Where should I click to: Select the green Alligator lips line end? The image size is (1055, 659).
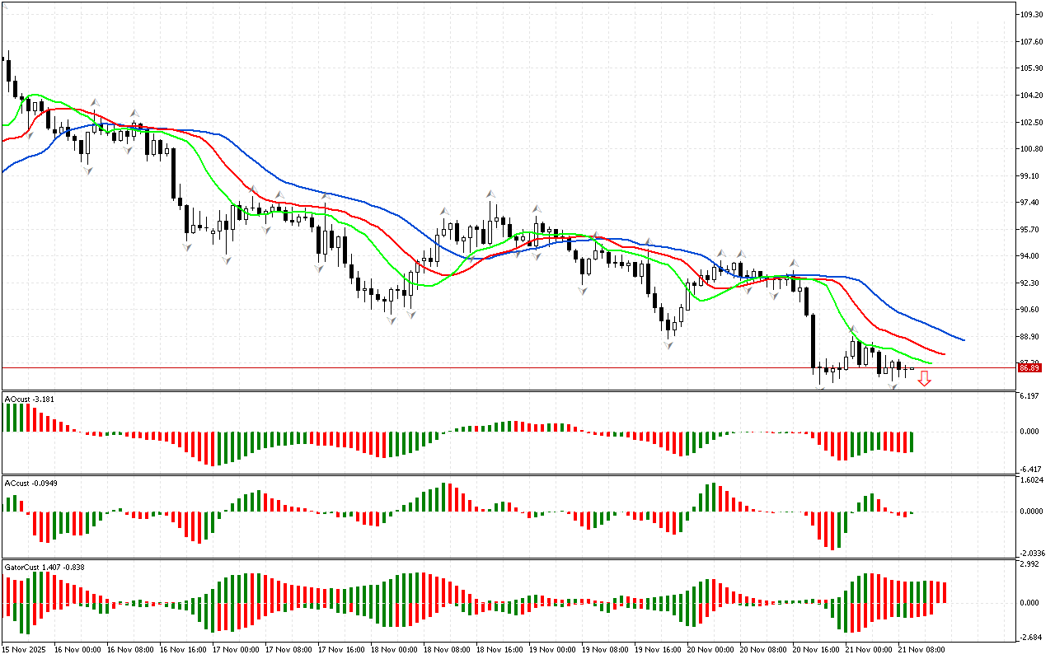click(931, 362)
